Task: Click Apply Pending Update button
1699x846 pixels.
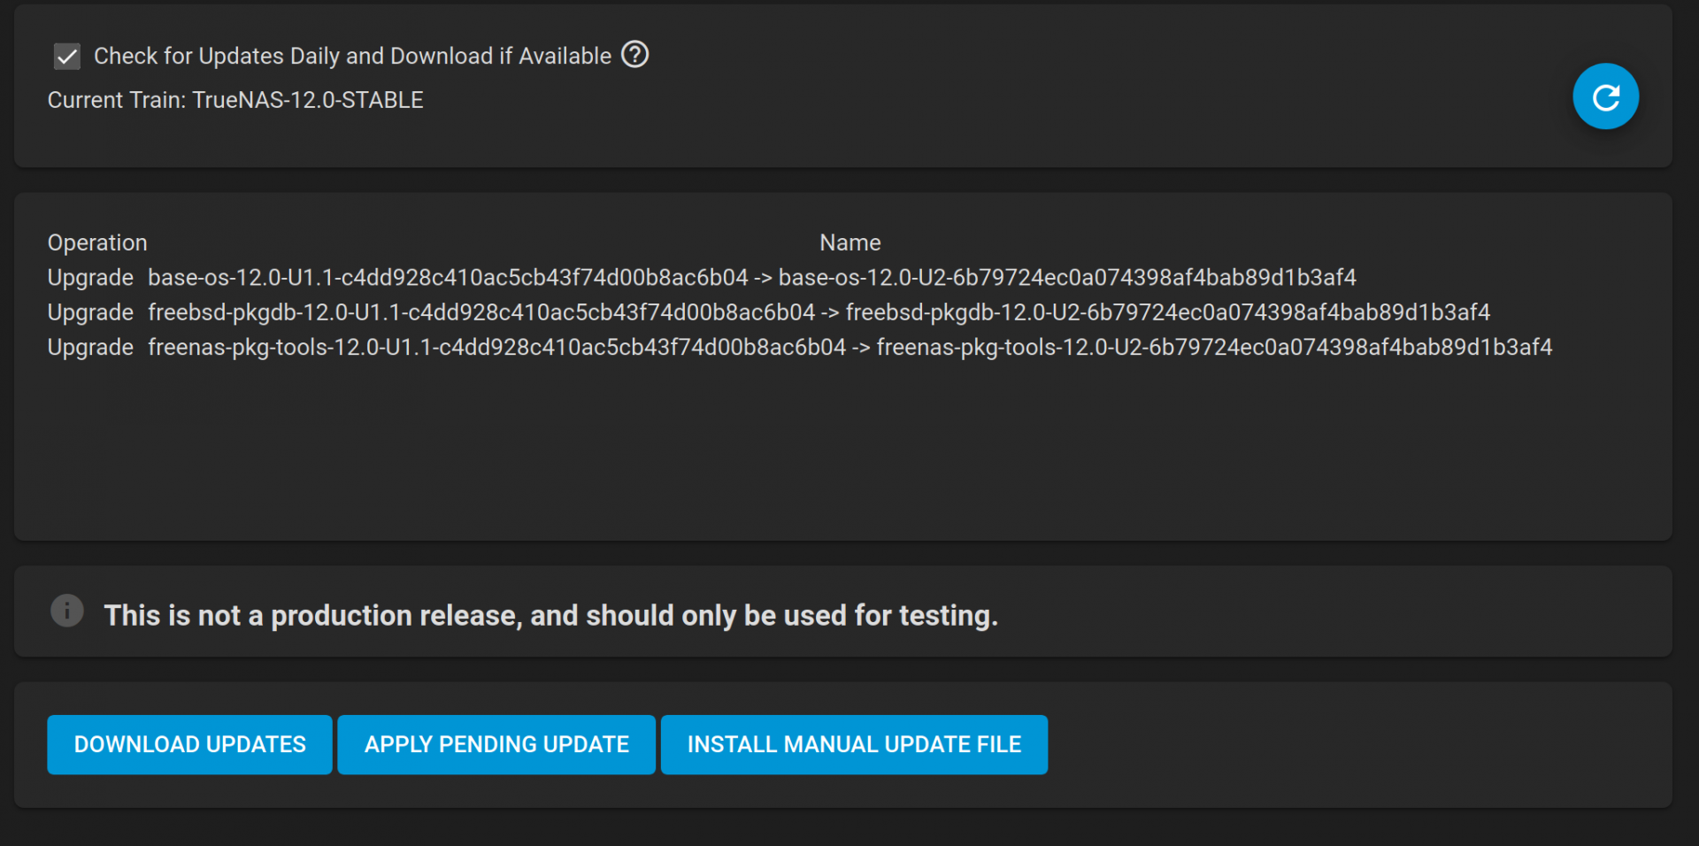Action: click(496, 744)
